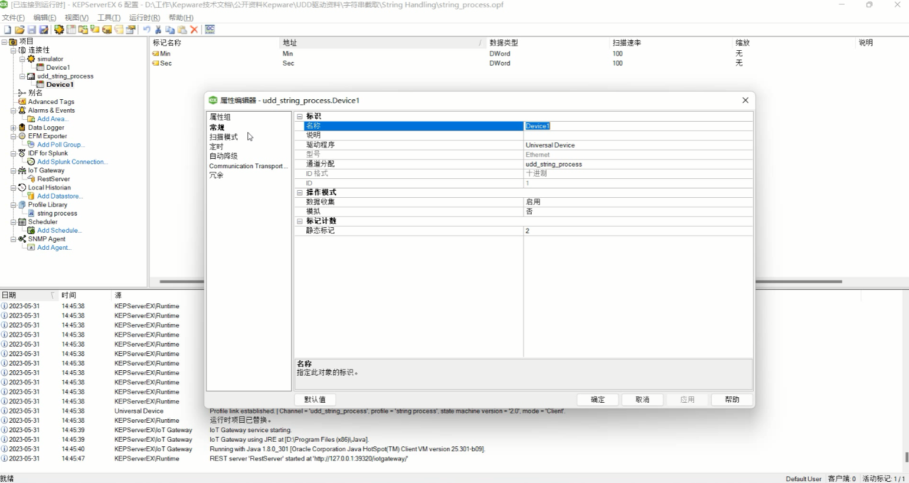Click the 数据类型 column header

coord(503,43)
